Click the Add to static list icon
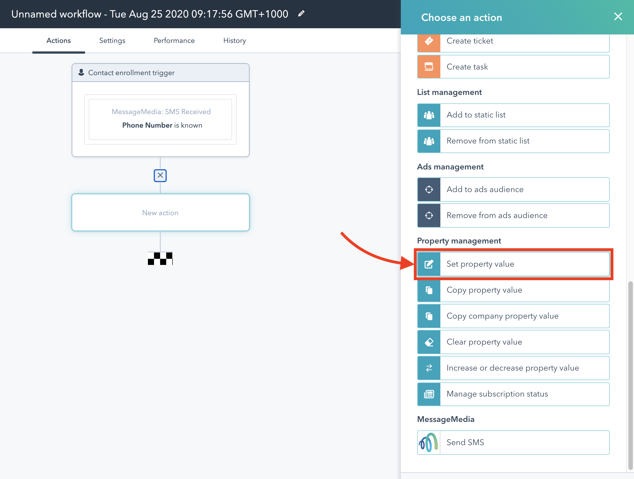The image size is (634, 479). [429, 115]
